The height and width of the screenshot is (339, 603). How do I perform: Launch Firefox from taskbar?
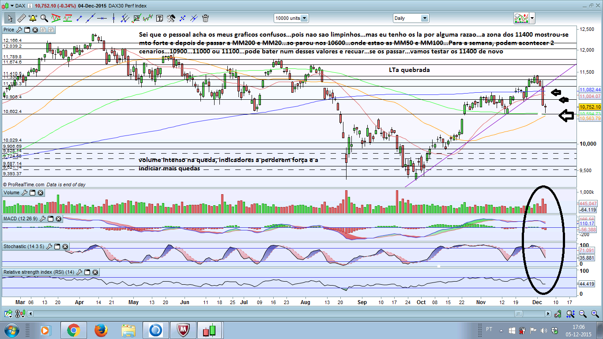[x=101, y=330]
